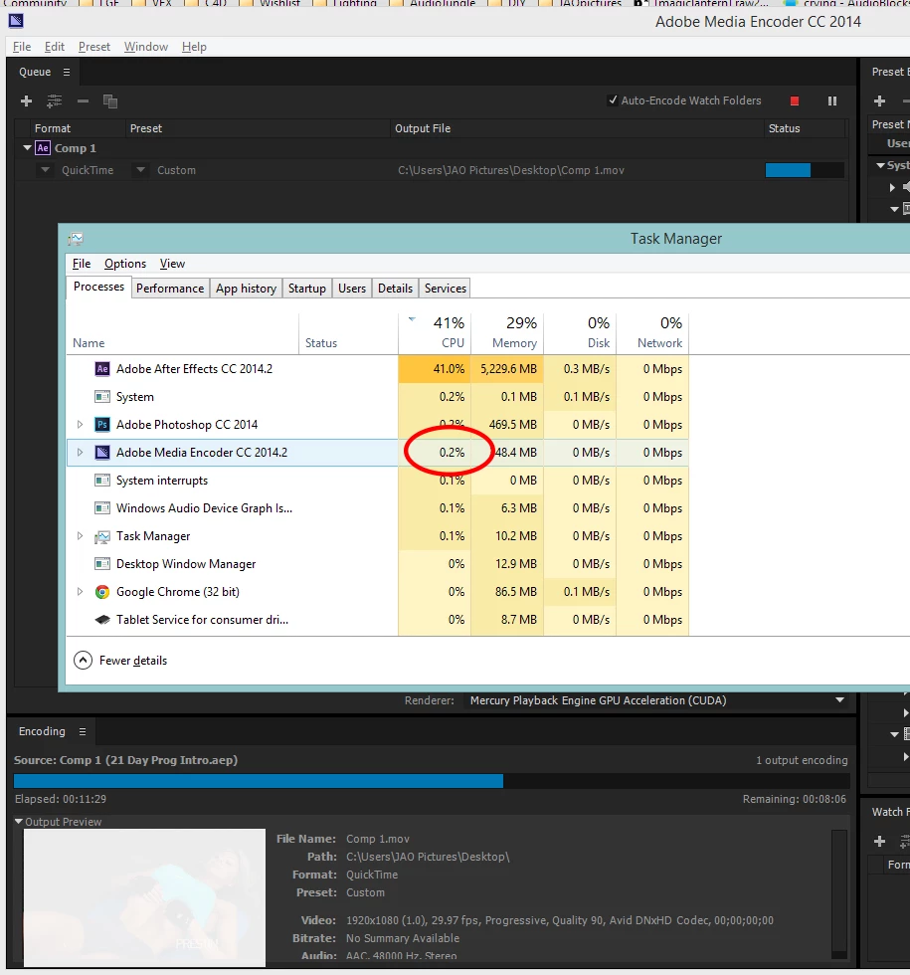
Task: Click the output info vertical scrollbar
Action: (839, 894)
